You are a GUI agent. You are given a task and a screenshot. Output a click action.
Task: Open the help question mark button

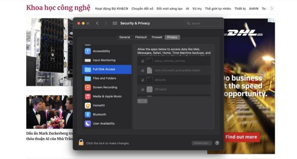coord(217,143)
